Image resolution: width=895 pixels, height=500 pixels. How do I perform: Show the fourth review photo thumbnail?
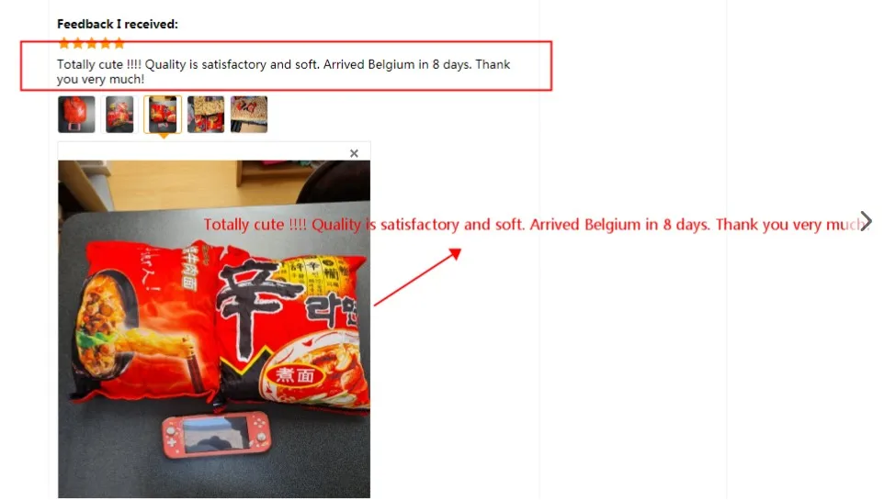pyautogui.click(x=206, y=115)
